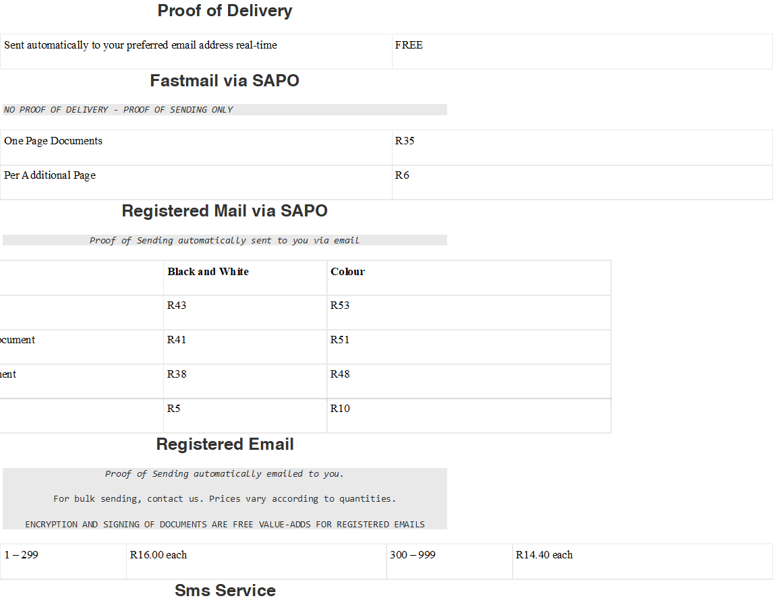The height and width of the screenshot is (613, 773).
Task: Click the Fastmail via SAPO heading
Action: (225, 81)
